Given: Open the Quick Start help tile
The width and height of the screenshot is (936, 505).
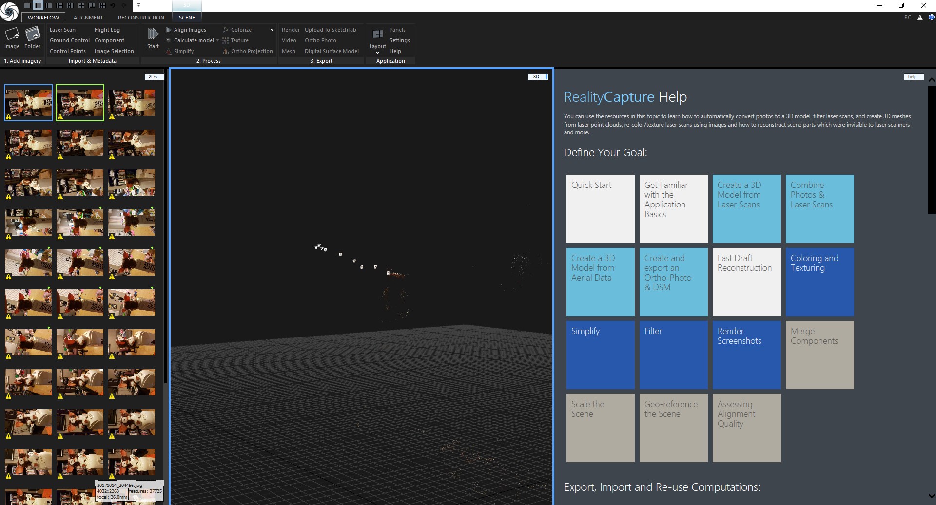Looking at the screenshot, I should (x=601, y=209).
